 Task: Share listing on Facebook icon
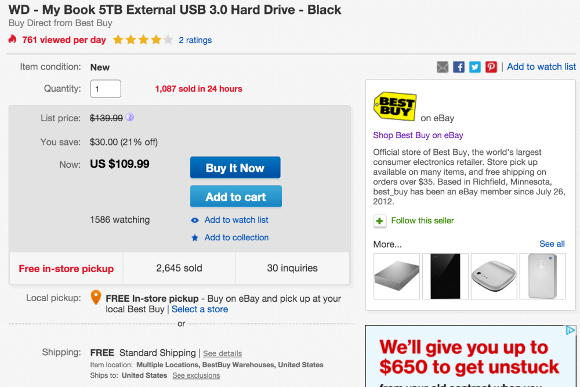[459, 67]
